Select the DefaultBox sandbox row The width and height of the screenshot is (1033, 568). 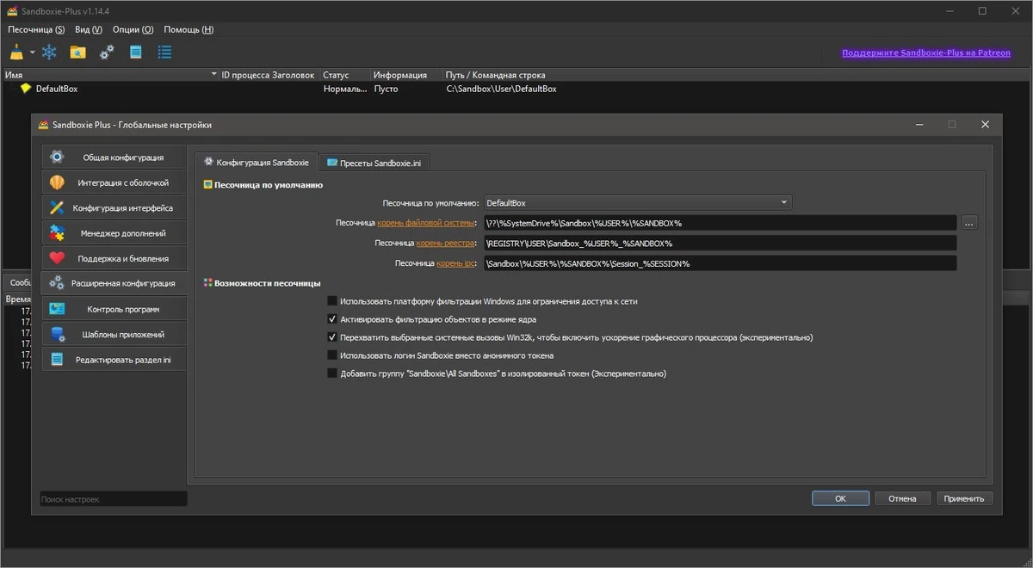click(516, 89)
